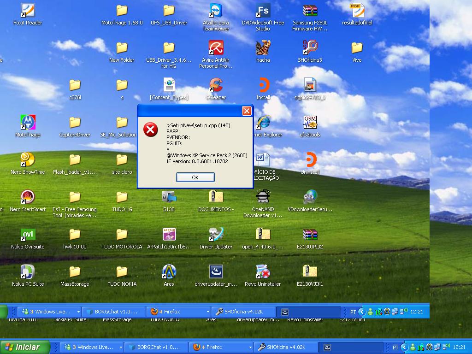
Task: Select the hacha program icon
Action: coord(263,47)
